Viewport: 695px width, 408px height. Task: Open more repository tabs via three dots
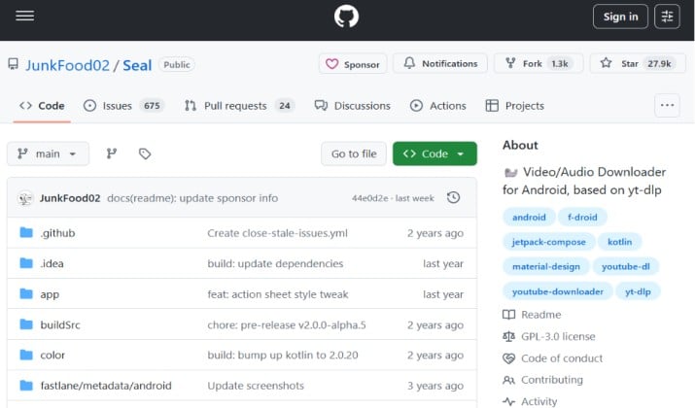pos(667,106)
